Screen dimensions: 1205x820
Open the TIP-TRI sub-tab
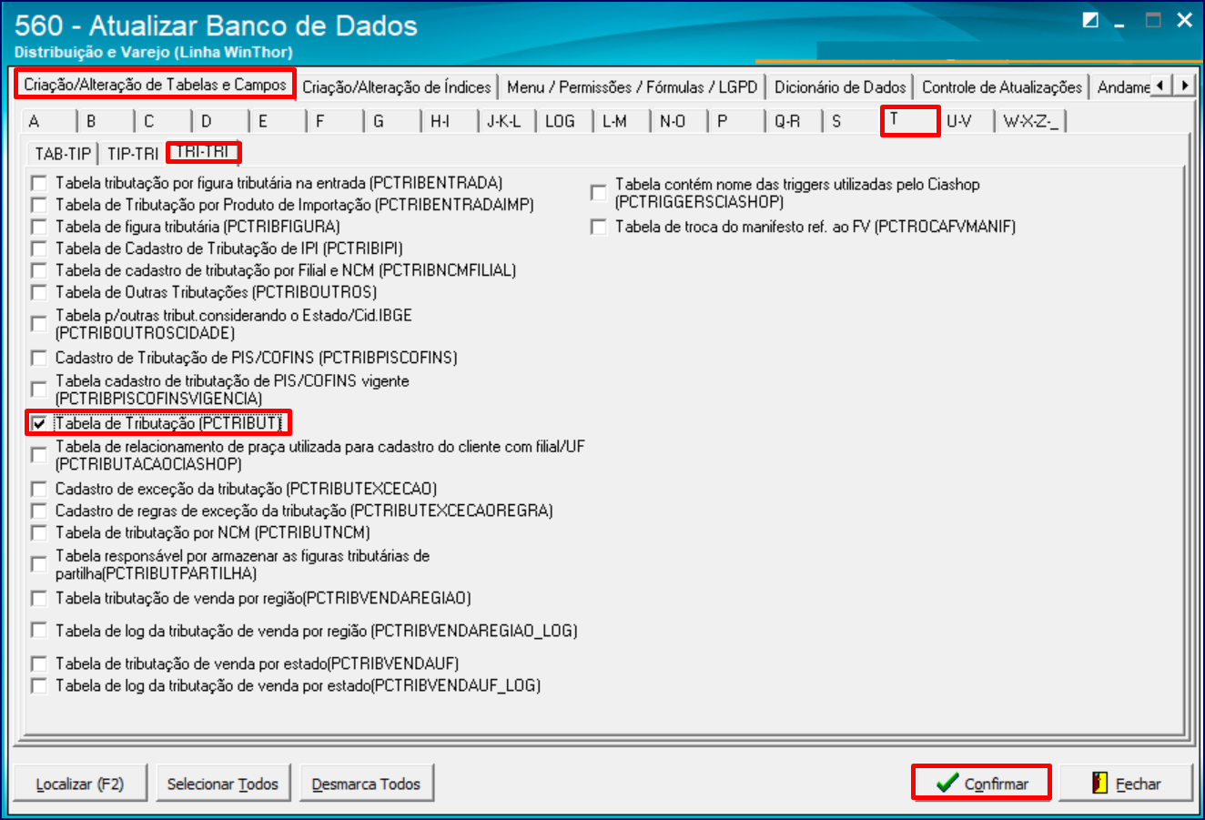click(133, 154)
